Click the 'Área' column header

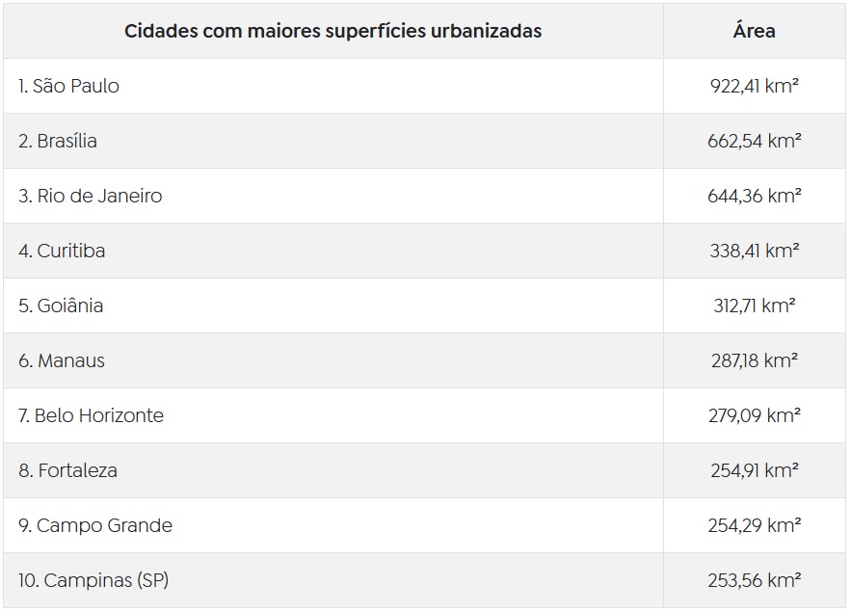tap(754, 31)
